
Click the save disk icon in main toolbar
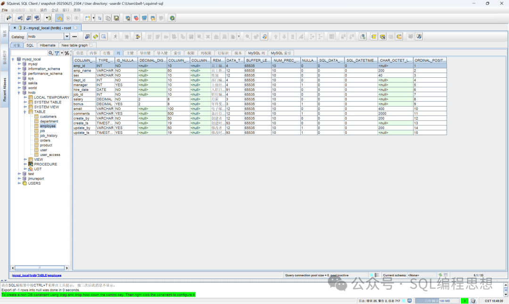pos(116,18)
